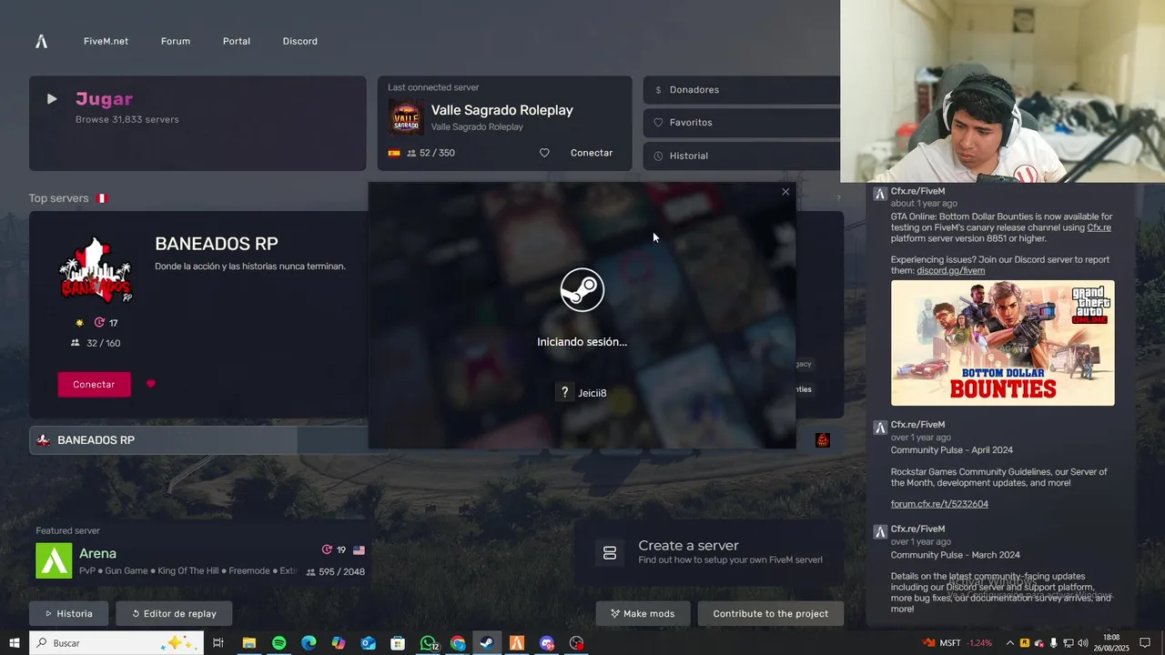Screen dimensions: 1165x655
Task: Open Spotify from taskbar
Action: point(279,643)
